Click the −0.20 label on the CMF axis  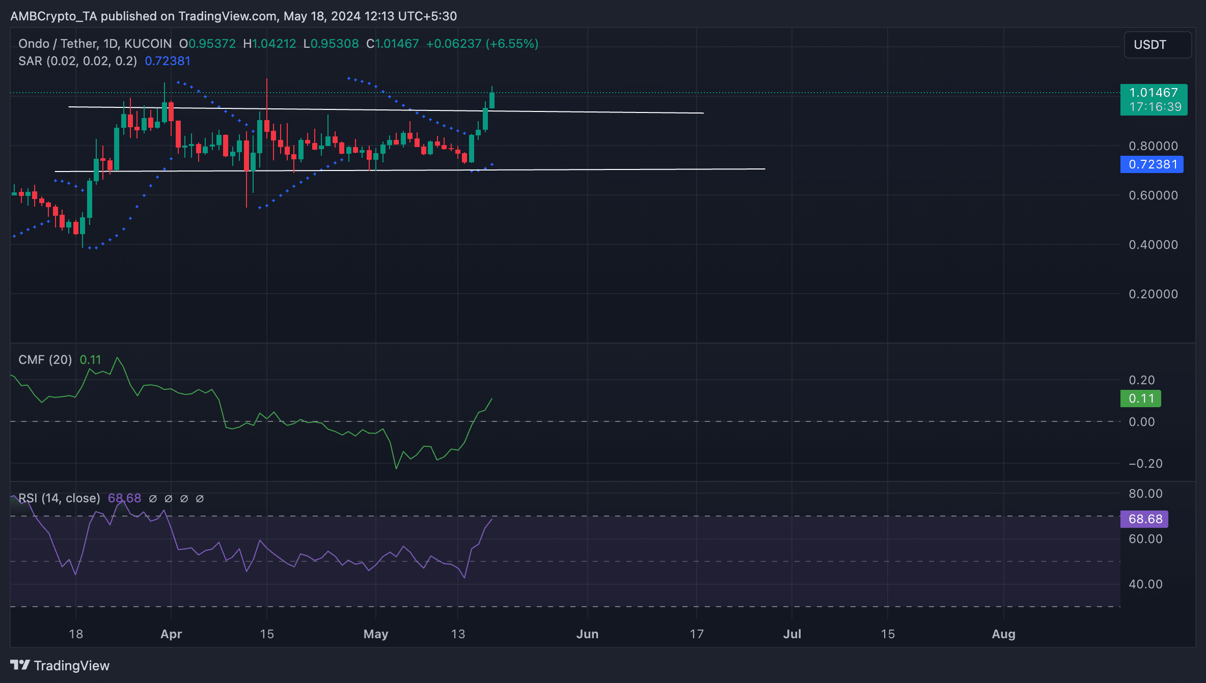pyautogui.click(x=1146, y=464)
